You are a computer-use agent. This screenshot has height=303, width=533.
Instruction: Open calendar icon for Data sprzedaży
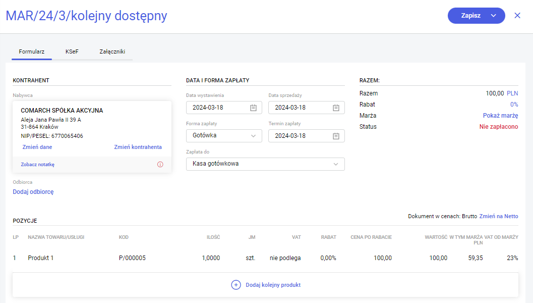coord(336,108)
